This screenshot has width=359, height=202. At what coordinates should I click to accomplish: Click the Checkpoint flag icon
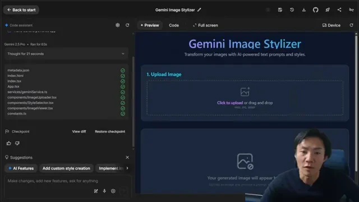(7, 131)
